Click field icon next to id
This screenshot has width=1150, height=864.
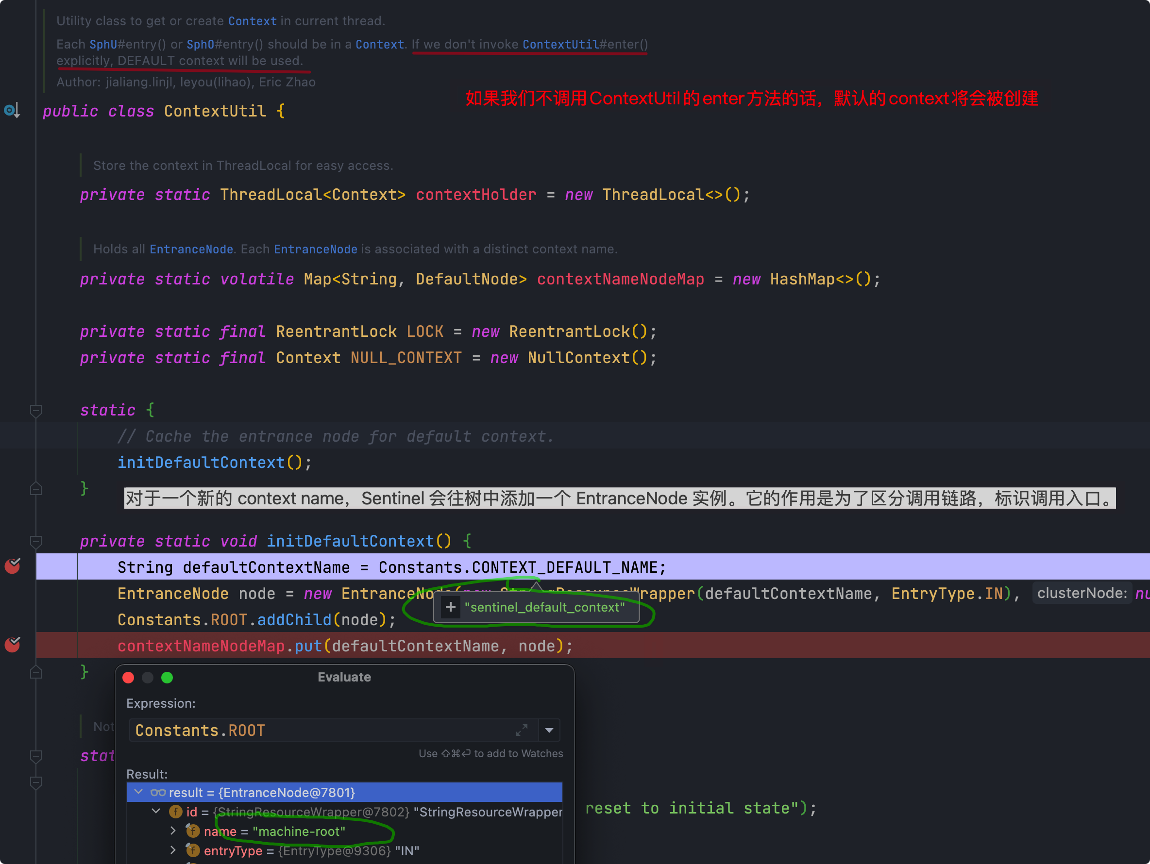(176, 812)
